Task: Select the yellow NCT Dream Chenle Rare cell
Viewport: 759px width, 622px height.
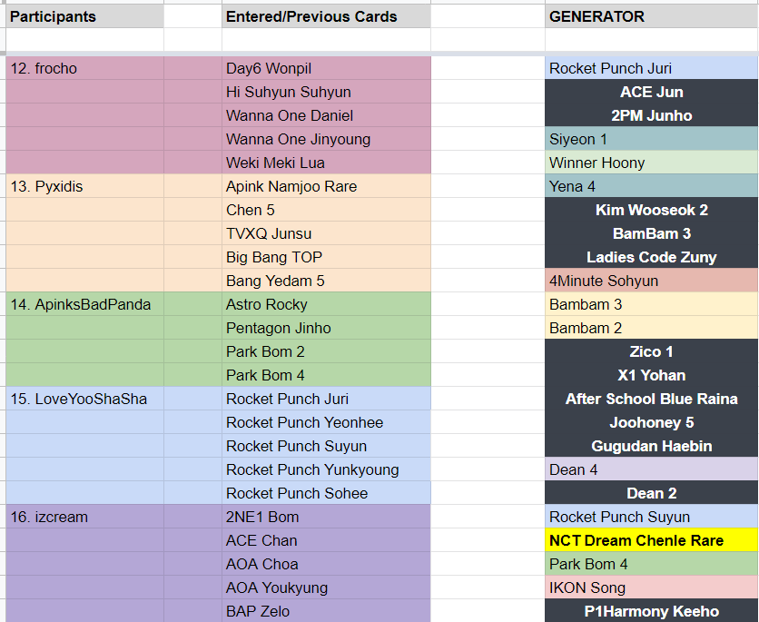Action: coord(652,540)
